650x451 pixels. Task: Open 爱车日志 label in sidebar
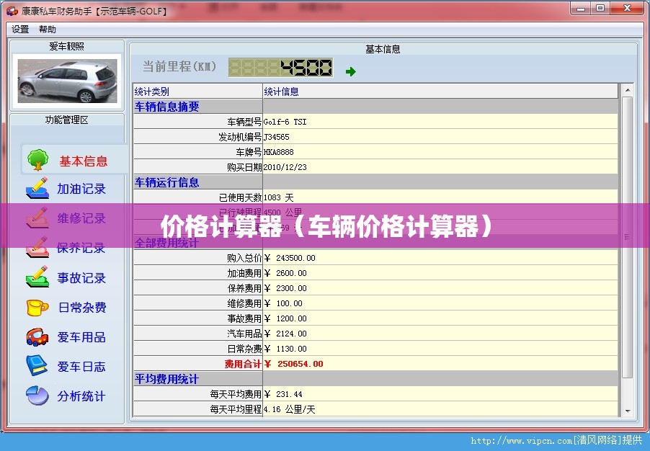coord(81,367)
